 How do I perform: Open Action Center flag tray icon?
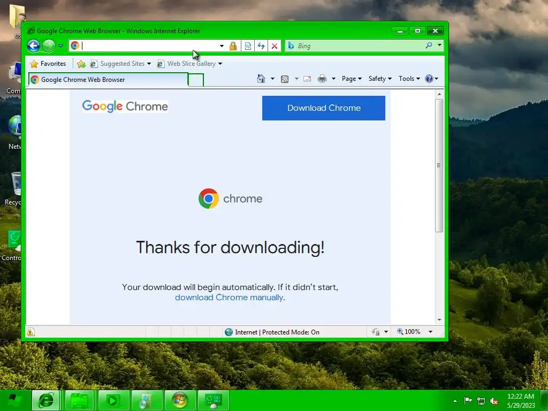click(x=468, y=400)
